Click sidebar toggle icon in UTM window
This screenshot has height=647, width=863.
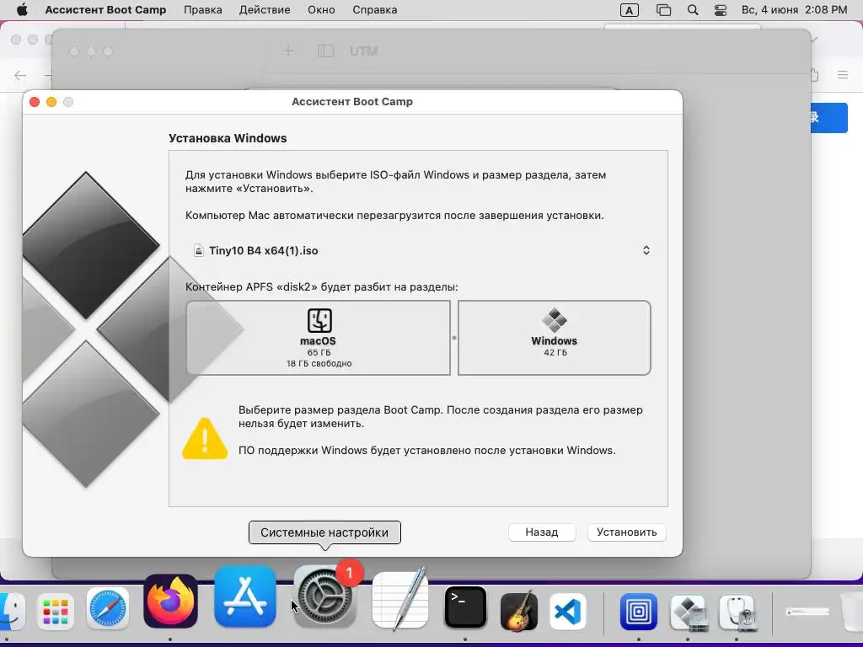325,51
